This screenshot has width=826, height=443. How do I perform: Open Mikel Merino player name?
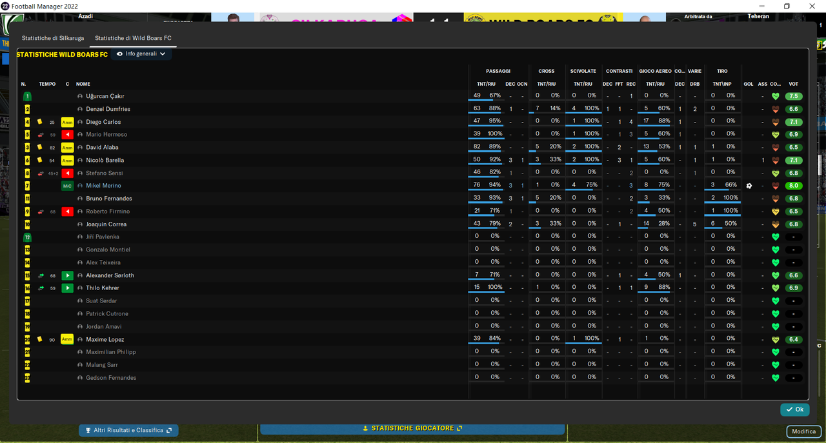(x=103, y=186)
